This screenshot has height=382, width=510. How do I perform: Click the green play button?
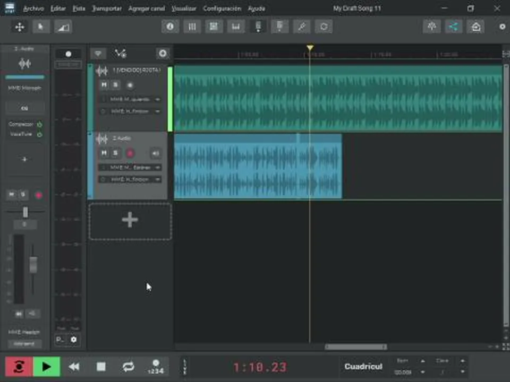tap(47, 367)
